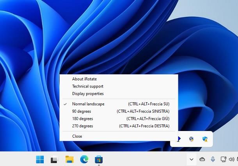238x166 pixels.
Task: Open the Windows Start menu
Action: [40, 159]
